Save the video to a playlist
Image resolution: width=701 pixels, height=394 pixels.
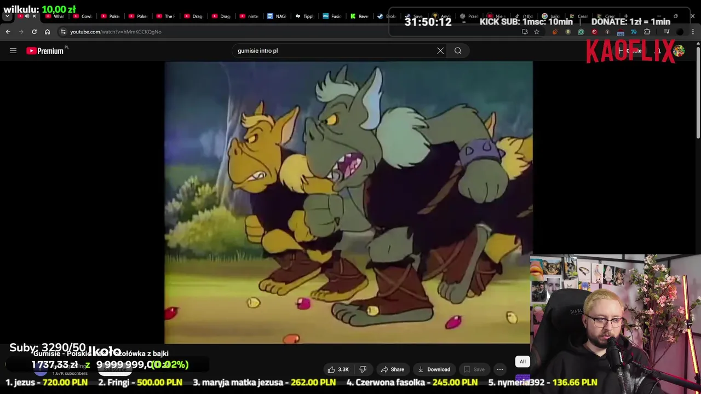[474, 369]
